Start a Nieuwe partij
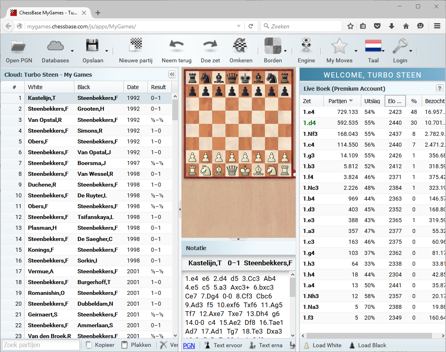This screenshot has height=352, width=446. click(136, 50)
